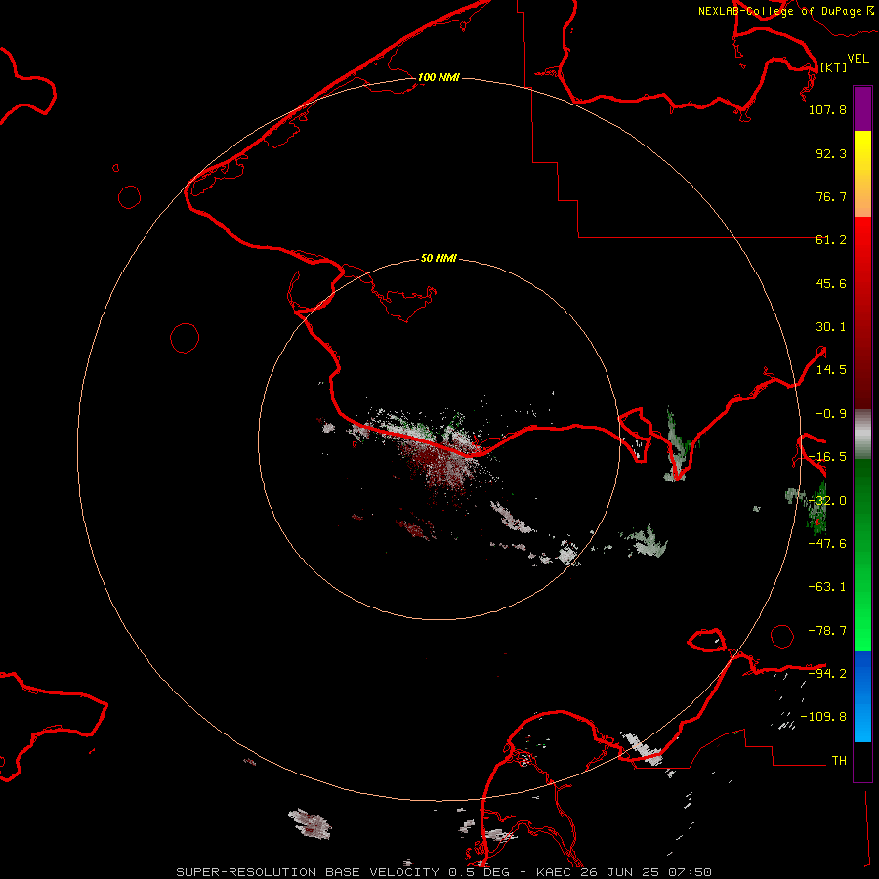Click the -16.5 velocity scale value
The height and width of the screenshot is (879, 879).
click(x=827, y=457)
